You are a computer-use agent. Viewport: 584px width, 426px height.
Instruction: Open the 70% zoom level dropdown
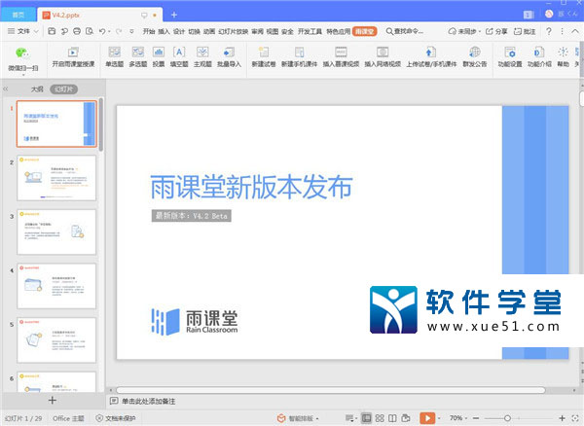pos(458,418)
